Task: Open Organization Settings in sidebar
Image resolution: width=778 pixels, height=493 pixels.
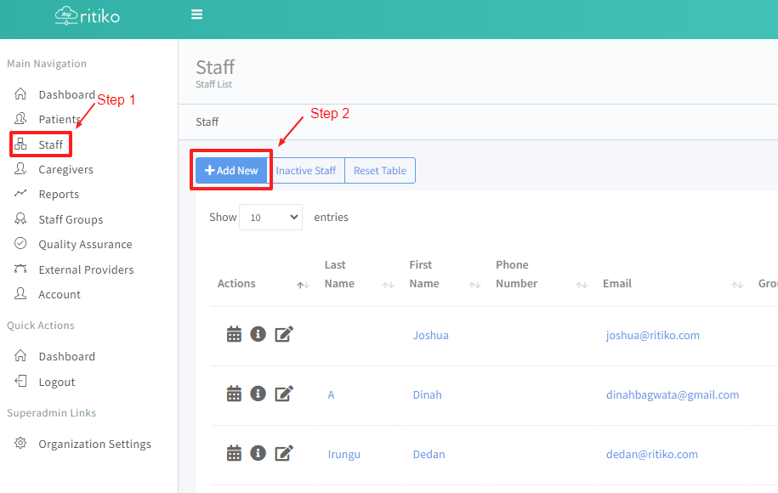Action: pyautogui.click(x=94, y=444)
